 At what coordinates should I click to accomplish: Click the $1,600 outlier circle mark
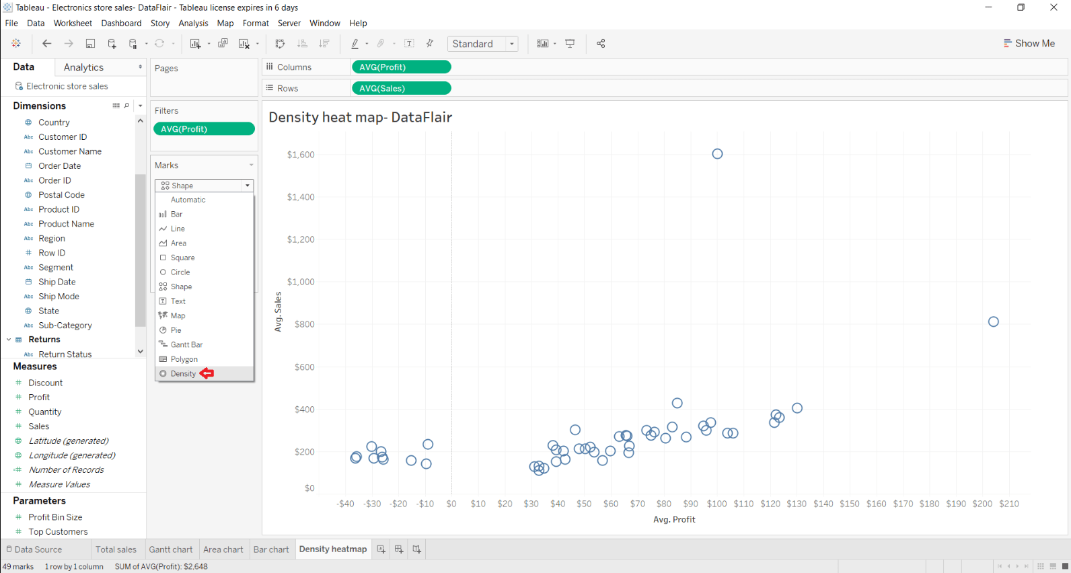click(717, 154)
